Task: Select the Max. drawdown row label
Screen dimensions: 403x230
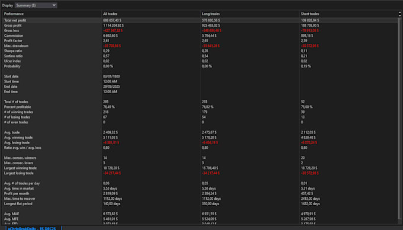Action: [x=16, y=46]
